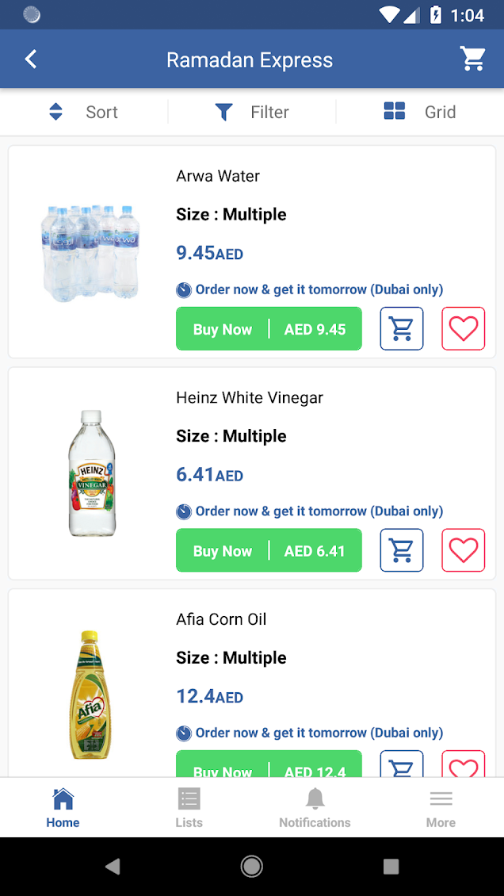Favorite Afia Corn Oil with heart

(463, 764)
